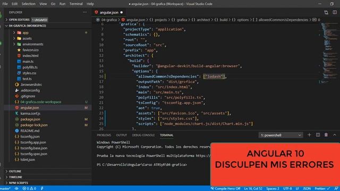
Task: Click the favicon.ico star file icon
Action: [x=19, y=50]
